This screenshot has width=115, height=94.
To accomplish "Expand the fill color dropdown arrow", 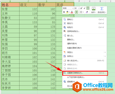I will tap(69, 12).
